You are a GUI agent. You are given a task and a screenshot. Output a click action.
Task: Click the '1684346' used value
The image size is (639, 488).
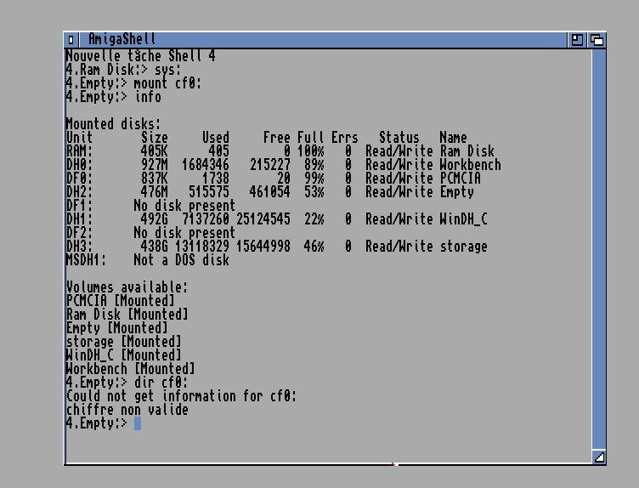click(x=206, y=165)
